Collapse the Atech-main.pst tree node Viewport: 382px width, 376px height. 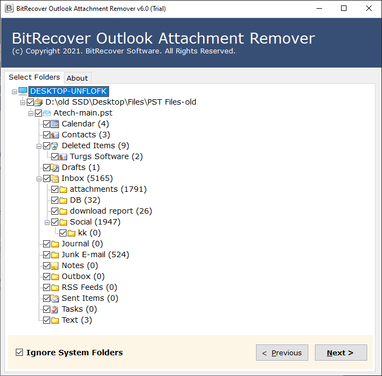coord(31,113)
